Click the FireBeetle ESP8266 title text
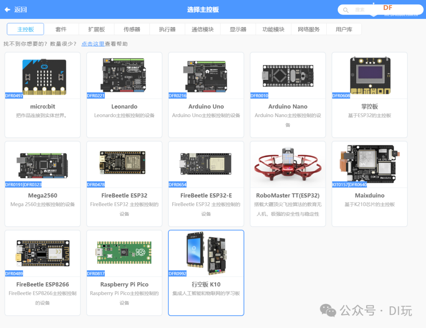 pos(43,284)
